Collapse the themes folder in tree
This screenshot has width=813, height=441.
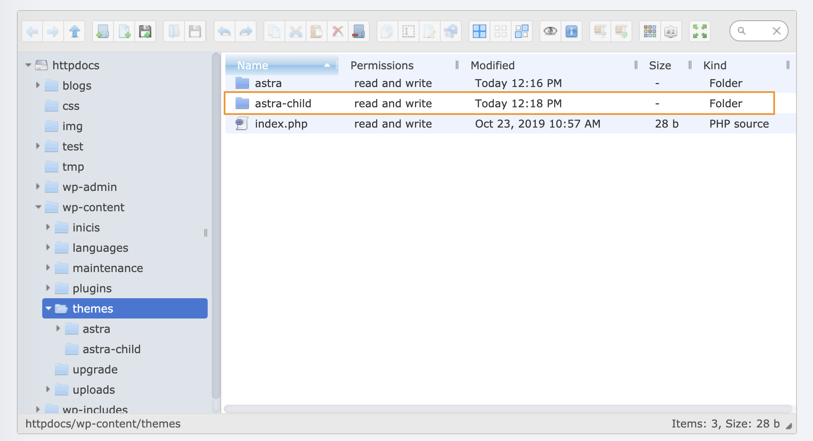coord(48,308)
